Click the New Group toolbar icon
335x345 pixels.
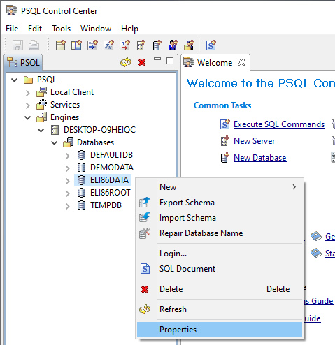pos(189,45)
